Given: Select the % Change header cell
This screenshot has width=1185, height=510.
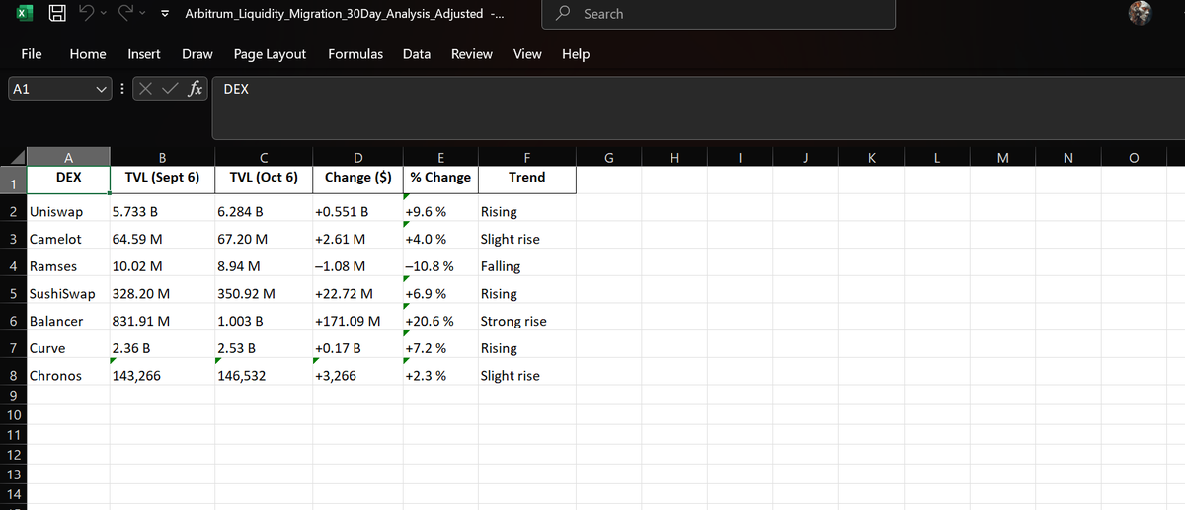Looking at the screenshot, I should coord(440,180).
